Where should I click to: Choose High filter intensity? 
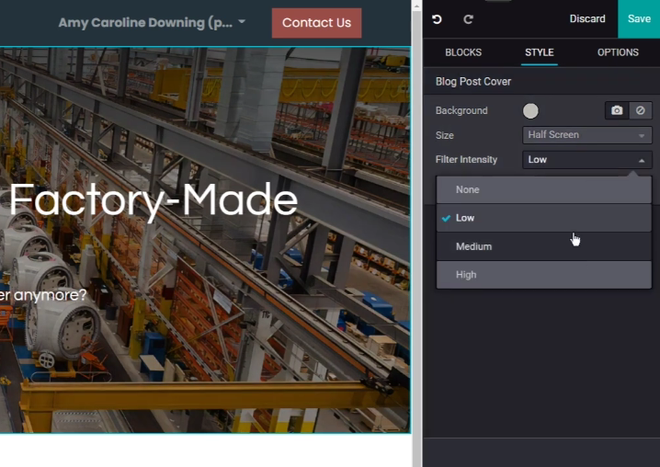tap(544, 275)
